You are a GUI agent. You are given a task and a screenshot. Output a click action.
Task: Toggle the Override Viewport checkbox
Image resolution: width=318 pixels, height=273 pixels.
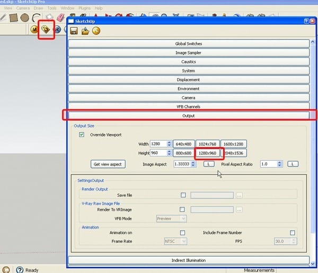coord(82,135)
